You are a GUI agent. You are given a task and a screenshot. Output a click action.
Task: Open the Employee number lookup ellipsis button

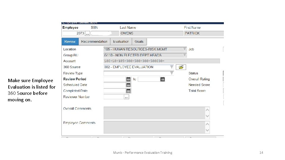coord(87,33)
